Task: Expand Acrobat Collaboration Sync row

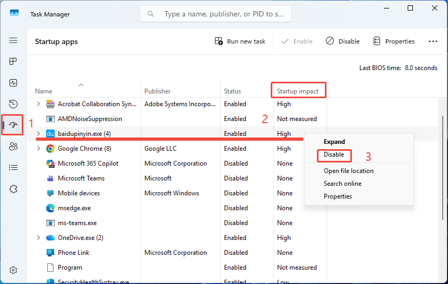Action: coord(38,104)
